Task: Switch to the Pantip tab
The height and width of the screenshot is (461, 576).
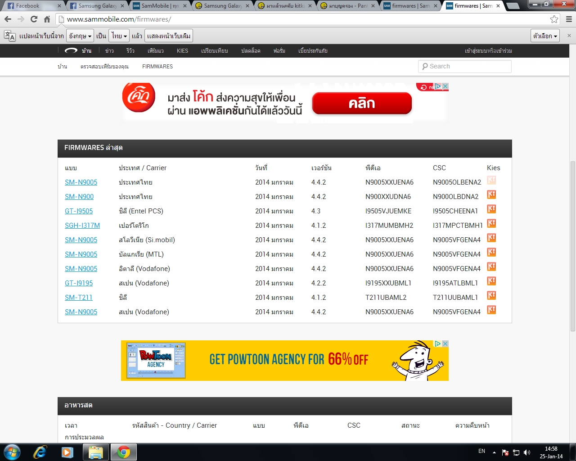Action: pos(349,6)
